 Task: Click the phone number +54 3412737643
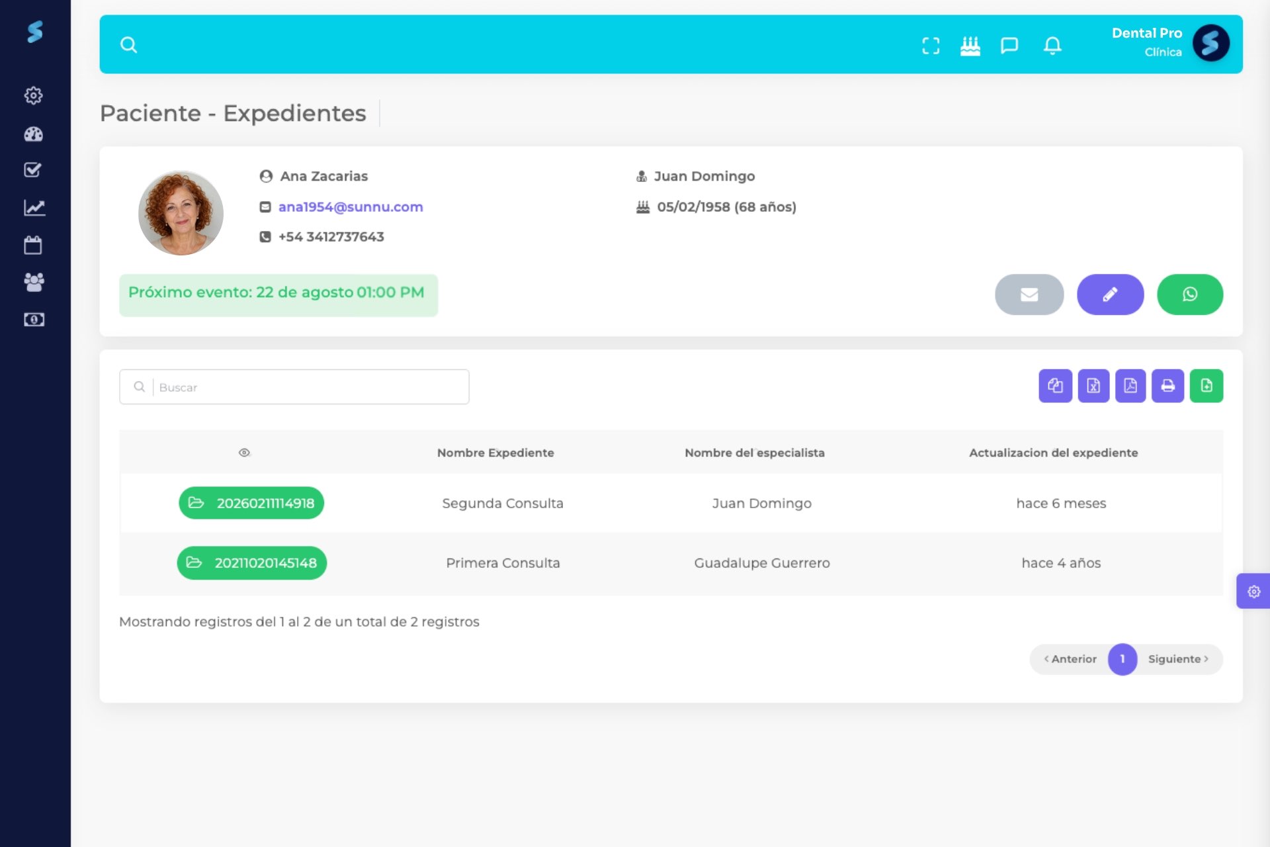[x=331, y=236]
